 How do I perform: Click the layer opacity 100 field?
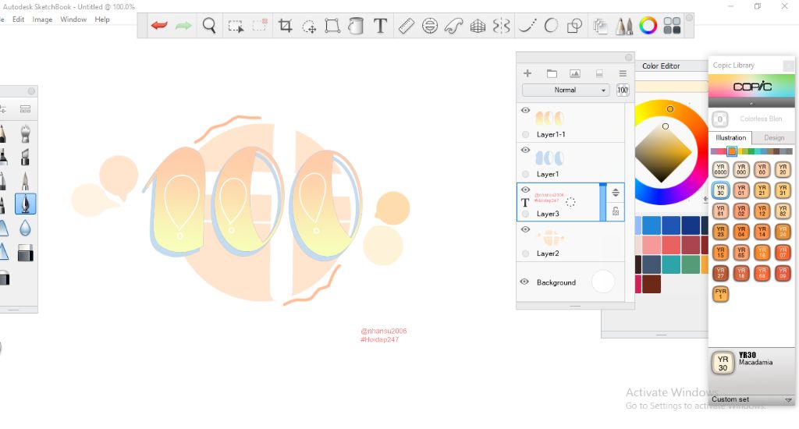(x=623, y=90)
